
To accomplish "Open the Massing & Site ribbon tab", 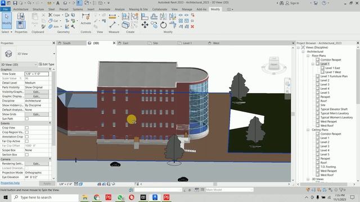I will 138,10.
